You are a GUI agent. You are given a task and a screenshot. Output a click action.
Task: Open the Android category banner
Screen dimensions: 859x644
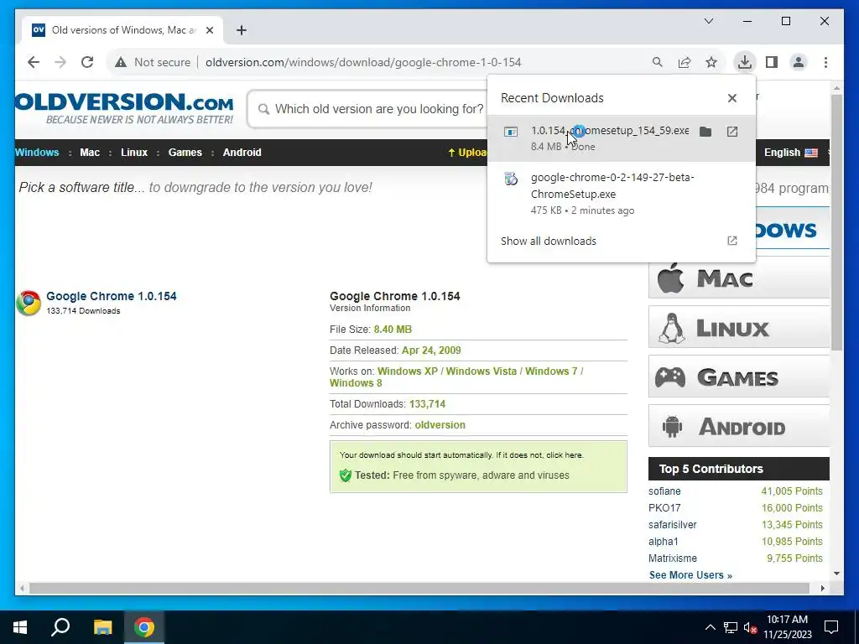point(739,426)
